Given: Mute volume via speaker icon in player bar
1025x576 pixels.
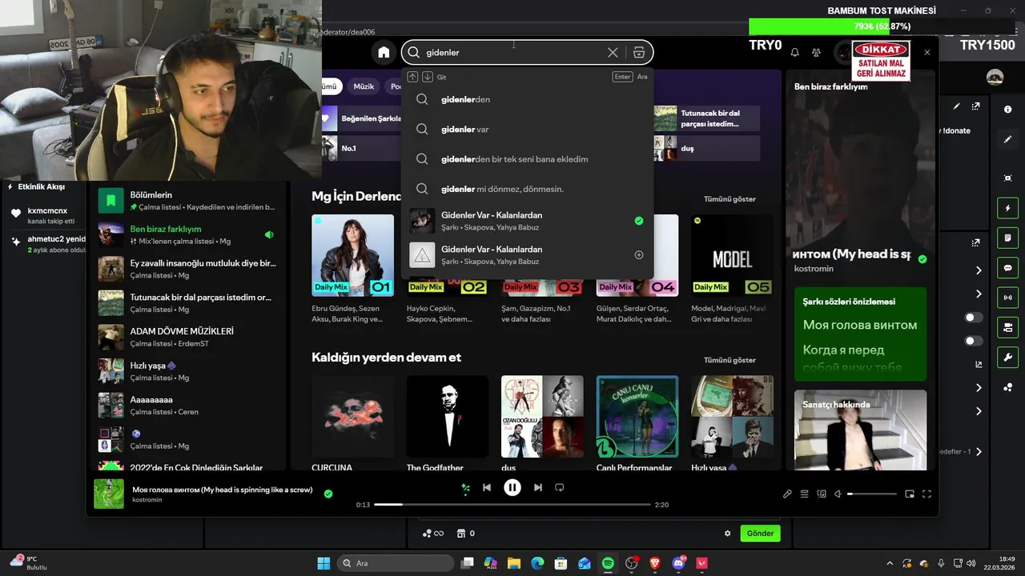Looking at the screenshot, I should pos(838,494).
